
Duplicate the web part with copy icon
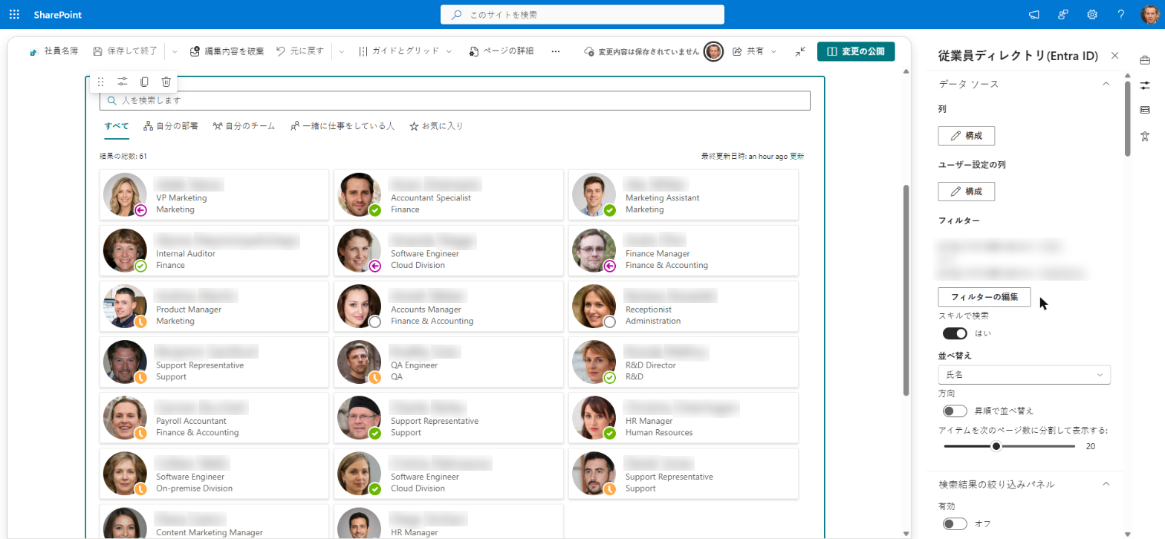coord(144,82)
